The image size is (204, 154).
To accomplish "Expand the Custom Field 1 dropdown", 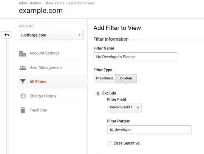I will pos(124,107).
